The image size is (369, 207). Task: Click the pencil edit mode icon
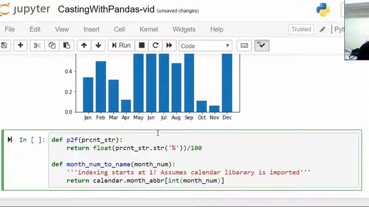(x=322, y=29)
